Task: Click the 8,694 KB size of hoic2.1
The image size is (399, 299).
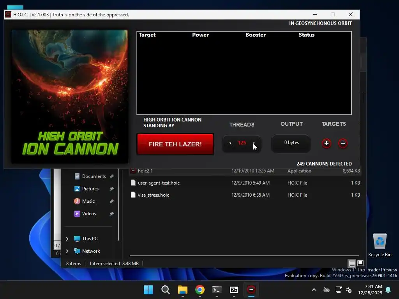Action: (x=351, y=171)
